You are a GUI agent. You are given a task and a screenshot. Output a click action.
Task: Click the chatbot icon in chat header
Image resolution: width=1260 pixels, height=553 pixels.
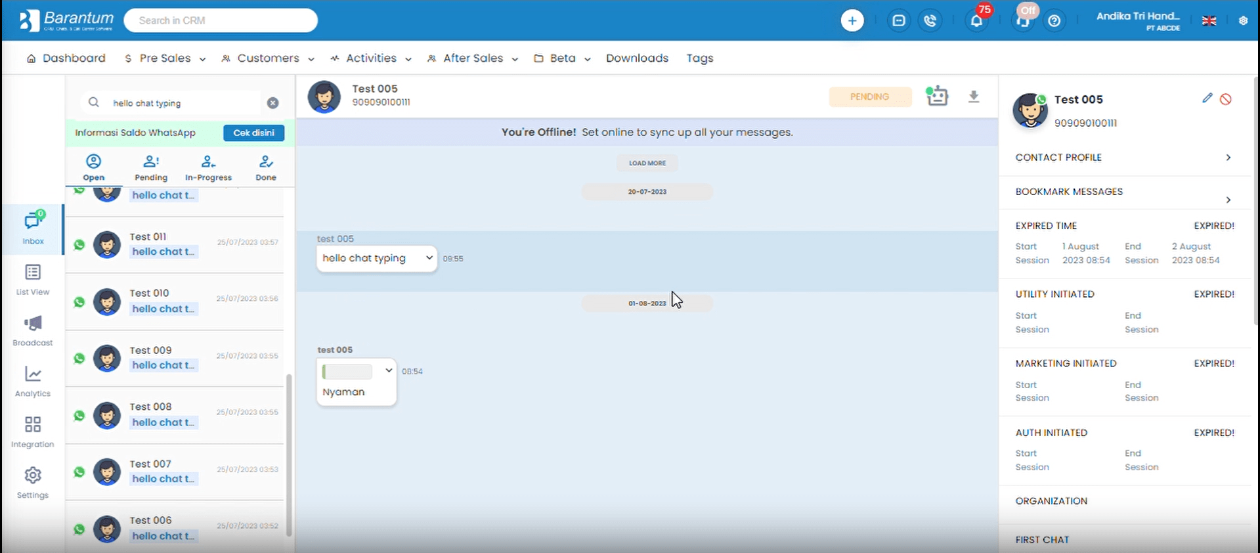click(937, 97)
